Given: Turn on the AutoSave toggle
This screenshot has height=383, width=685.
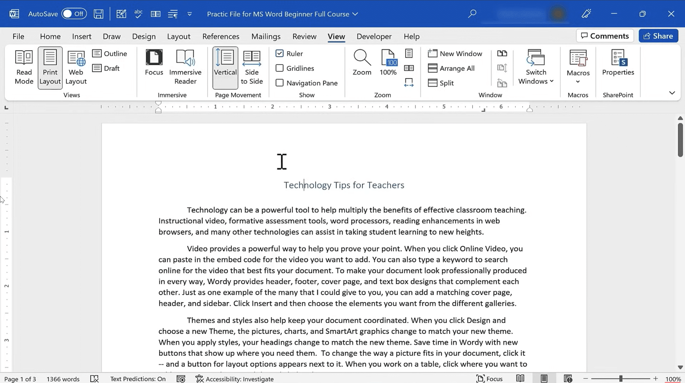Looking at the screenshot, I should pos(74,14).
